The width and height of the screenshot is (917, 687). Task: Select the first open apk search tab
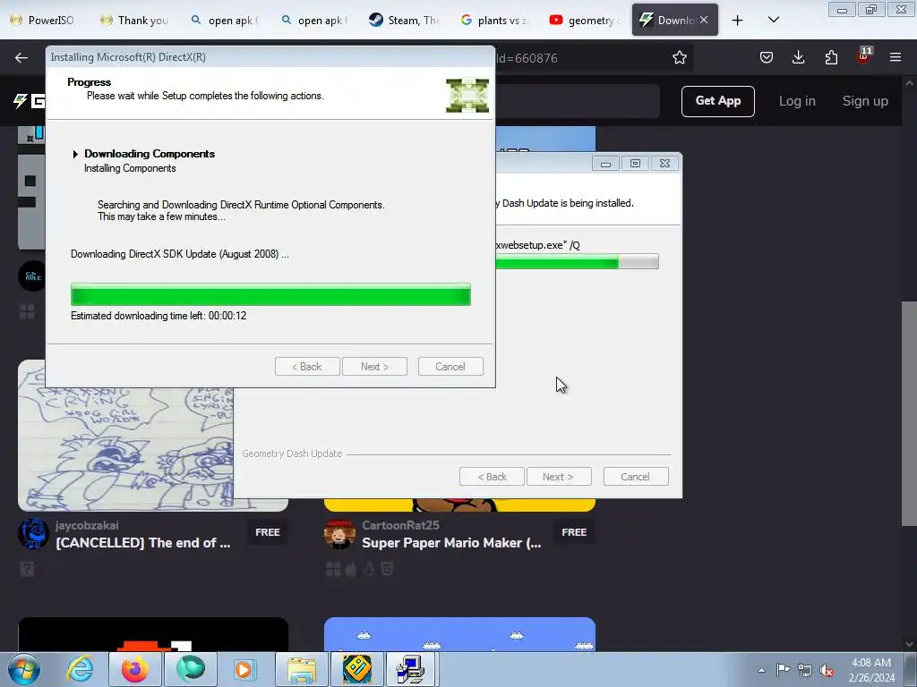click(x=224, y=20)
